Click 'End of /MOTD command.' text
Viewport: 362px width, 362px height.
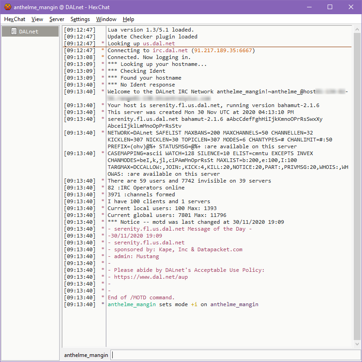click(x=141, y=297)
